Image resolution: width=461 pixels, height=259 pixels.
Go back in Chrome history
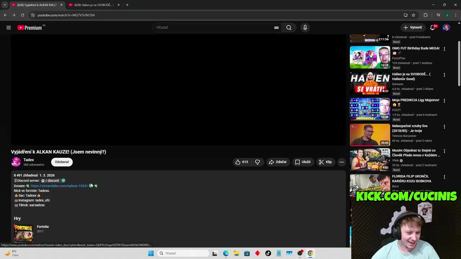[x=5, y=15]
